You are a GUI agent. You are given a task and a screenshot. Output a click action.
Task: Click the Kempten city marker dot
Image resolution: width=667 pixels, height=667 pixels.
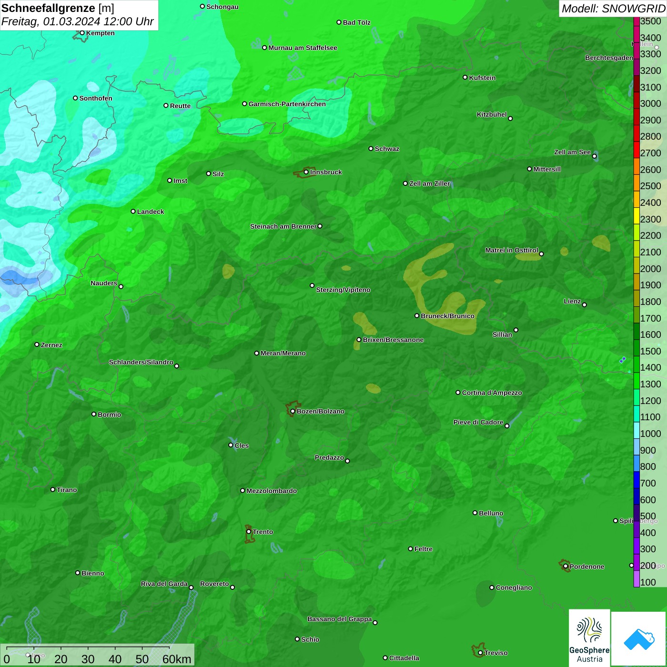tap(82, 33)
